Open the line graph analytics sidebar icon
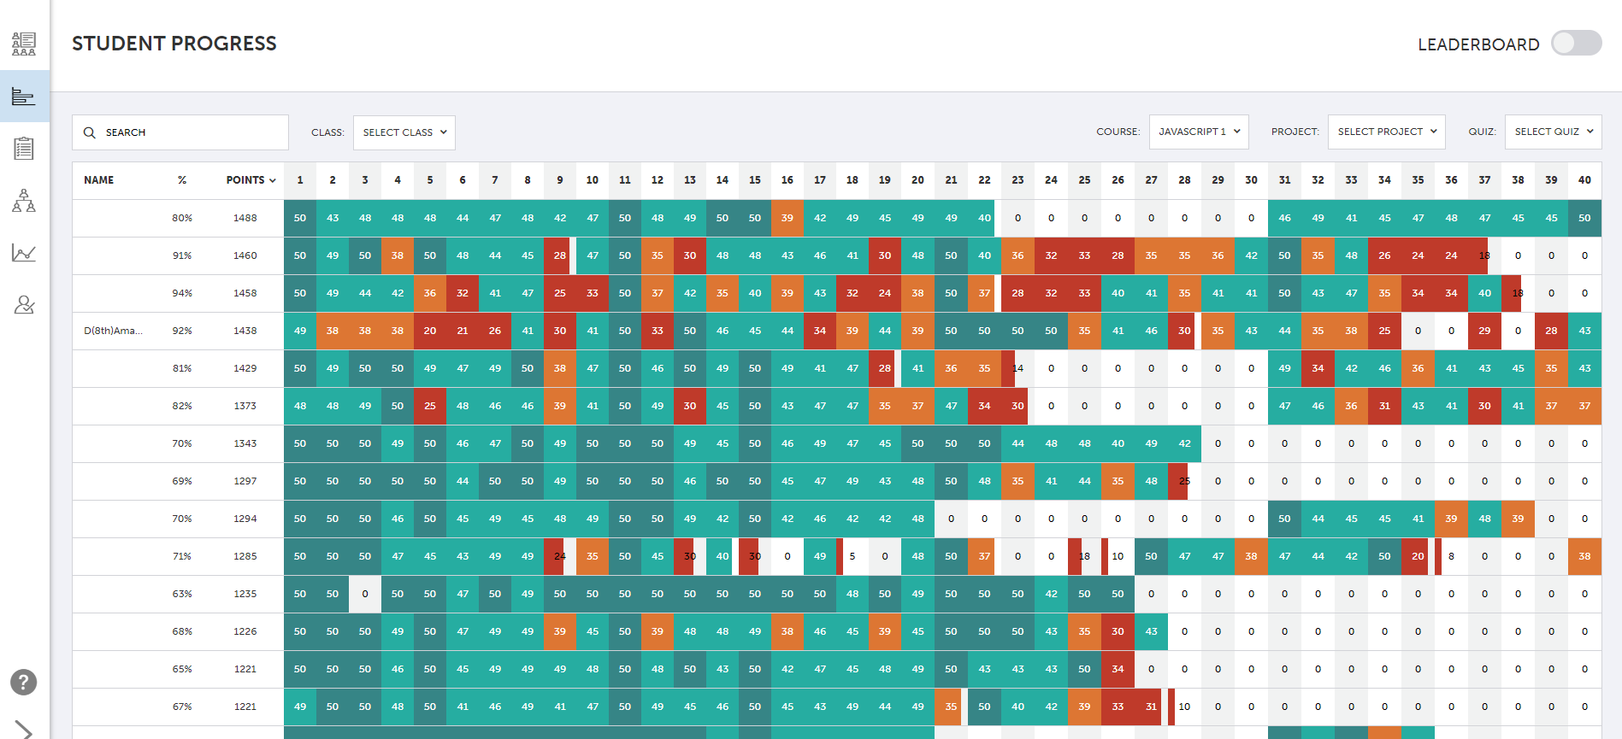This screenshot has width=1622, height=739. coord(24,253)
